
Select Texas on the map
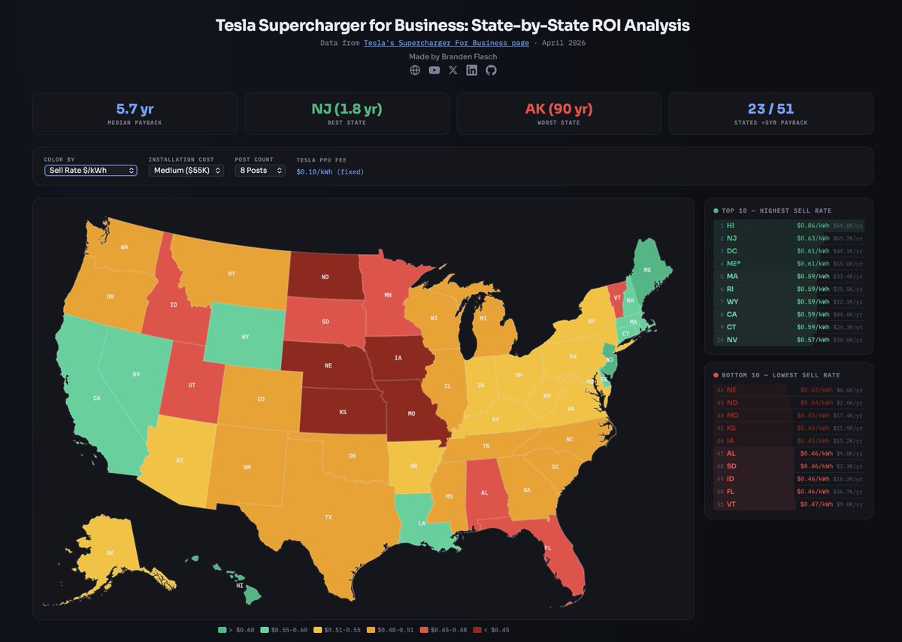coord(328,517)
